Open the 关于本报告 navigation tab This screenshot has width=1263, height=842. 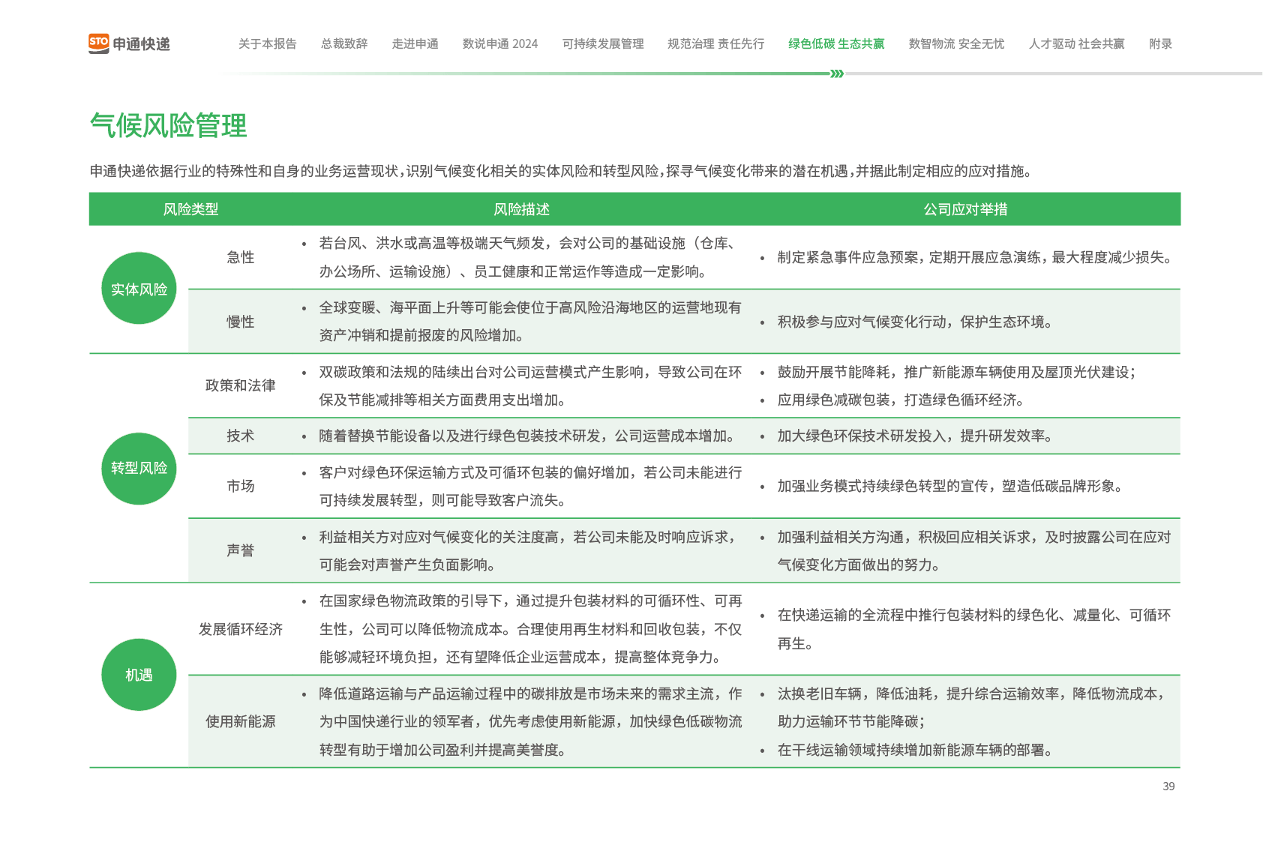[x=267, y=43]
